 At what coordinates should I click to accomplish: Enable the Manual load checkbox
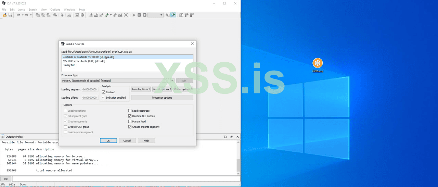(130, 122)
